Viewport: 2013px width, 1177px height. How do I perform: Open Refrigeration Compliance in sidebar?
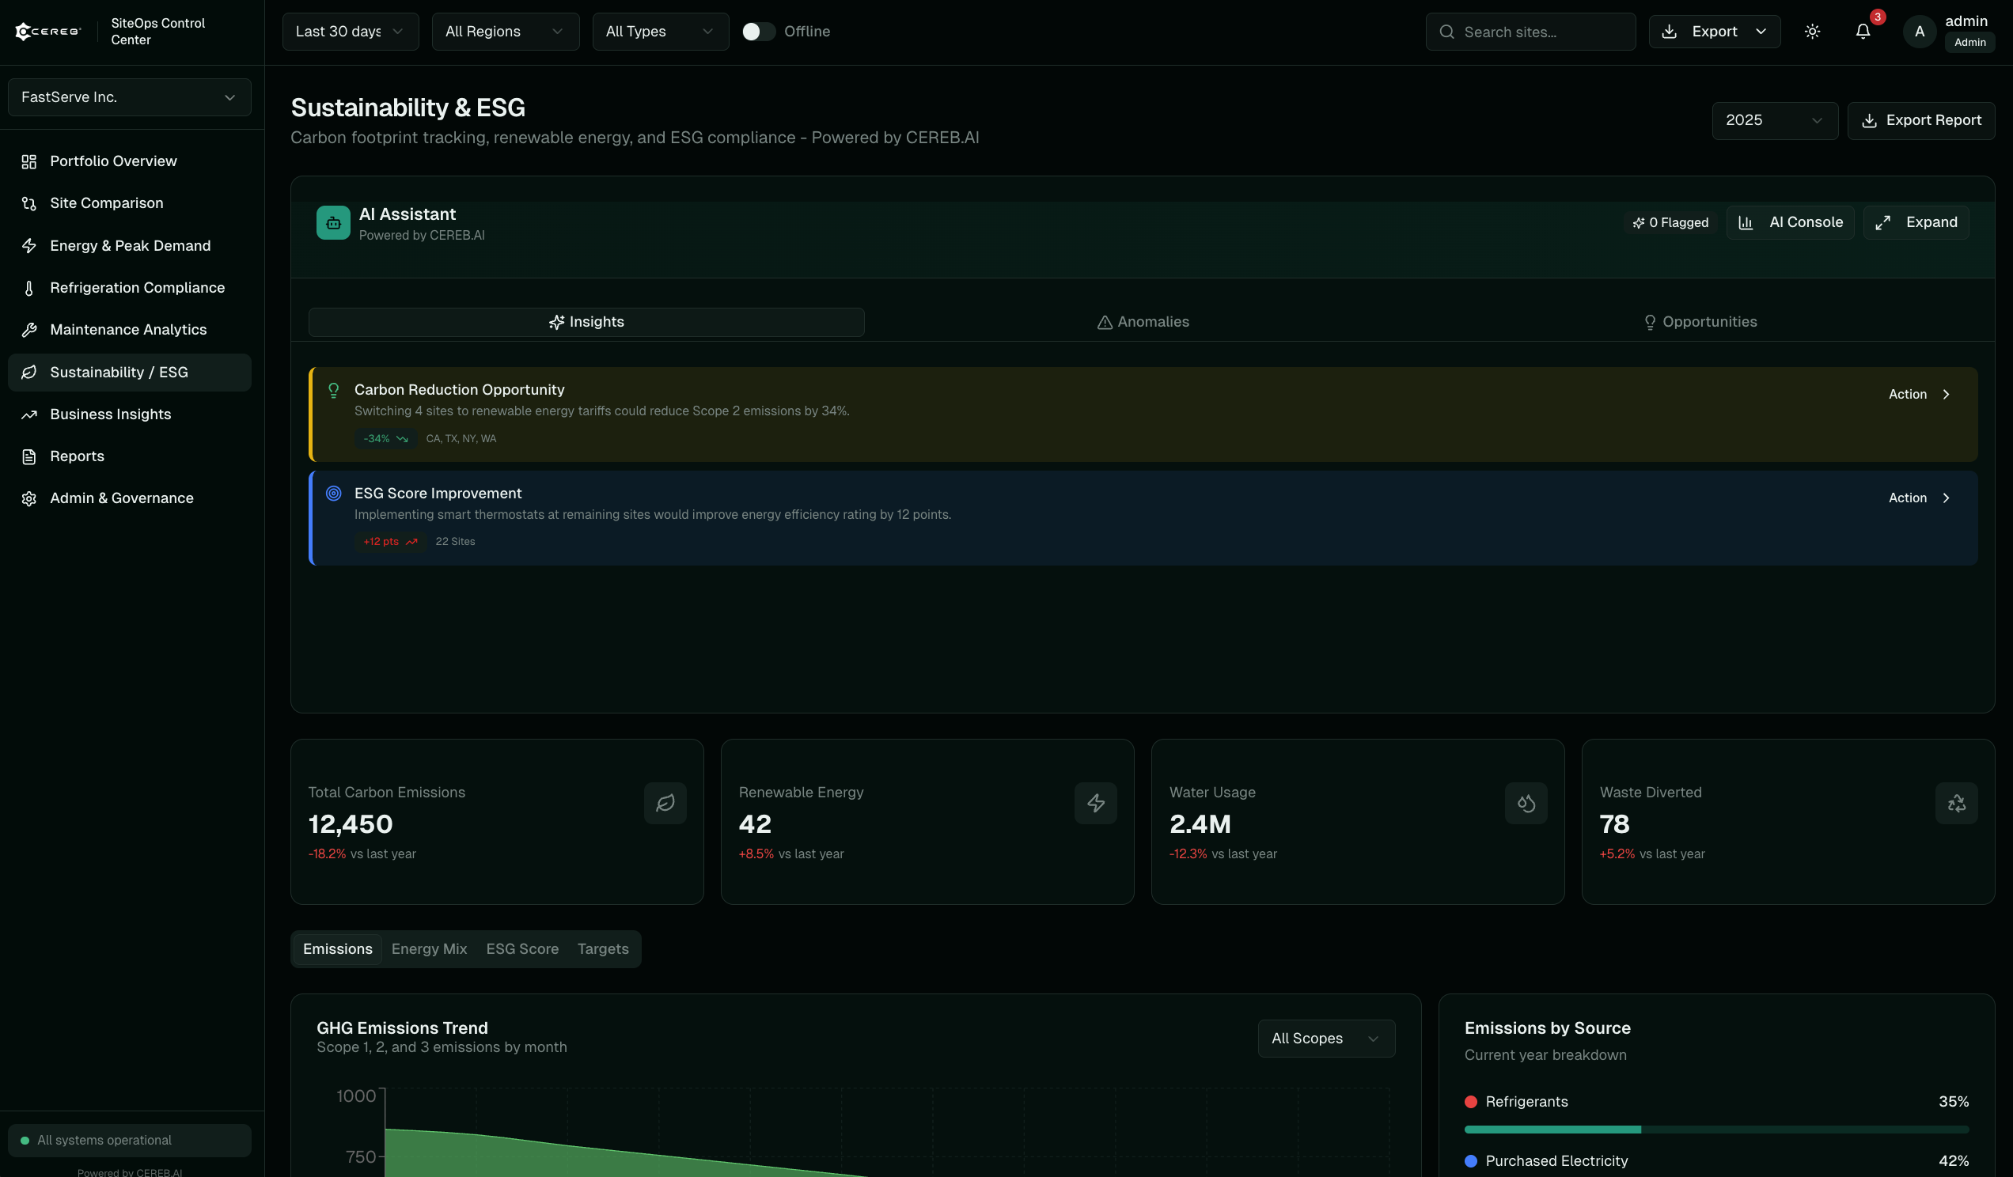pyautogui.click(x=138, y=287)
